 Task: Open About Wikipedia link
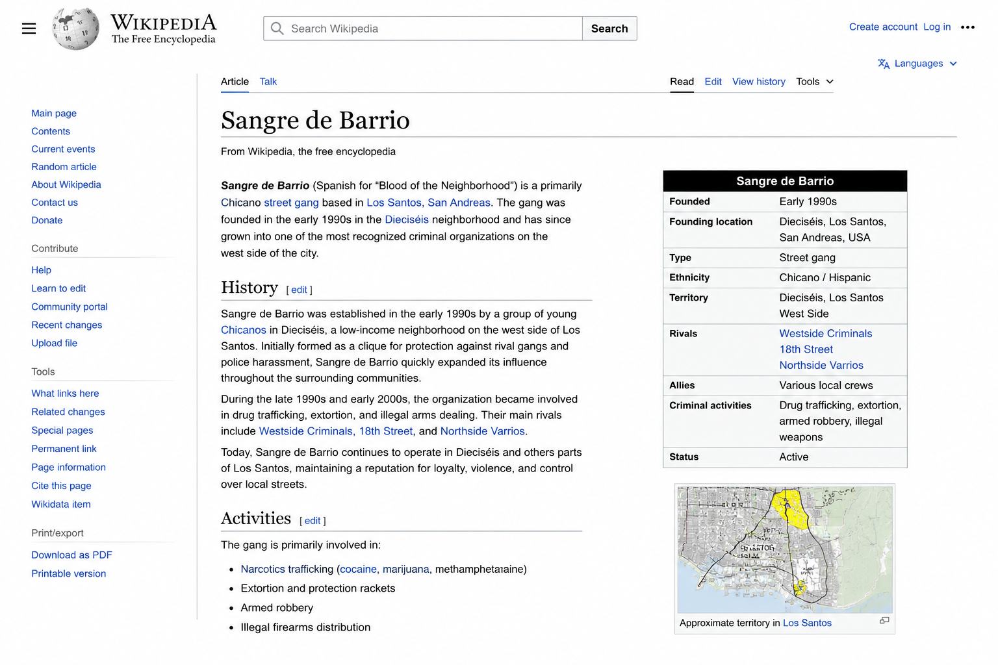(x=66, y=184)
